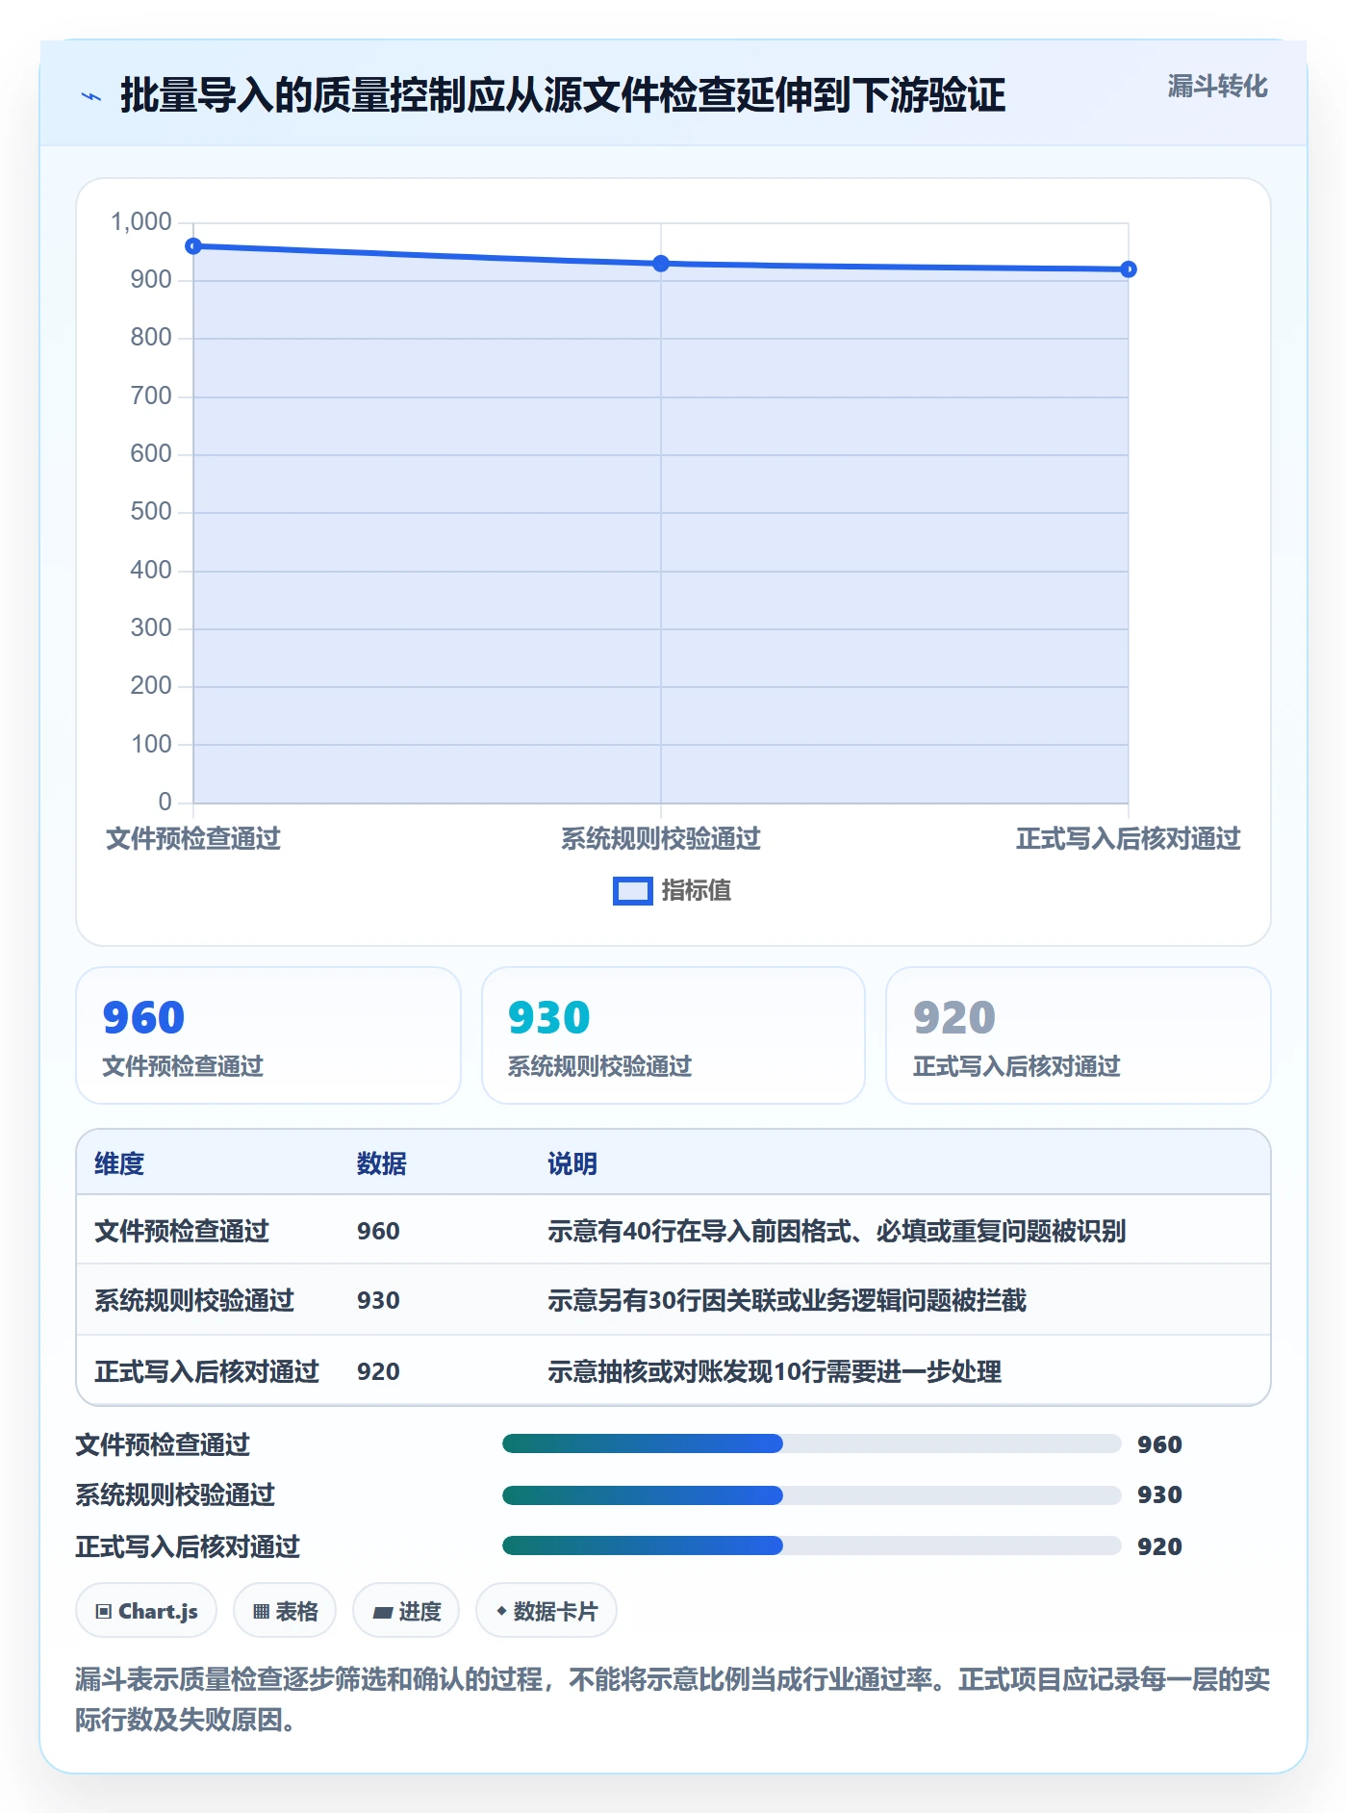Click the 文件预检查通过 x-axis label
The image size is (1347, 1813).
coord(193,838)
